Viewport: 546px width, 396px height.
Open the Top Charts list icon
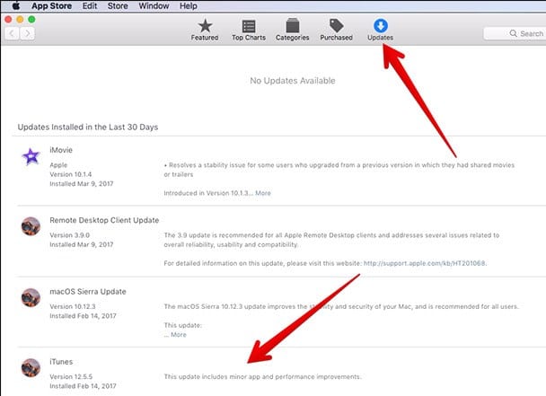pos(249,26)
